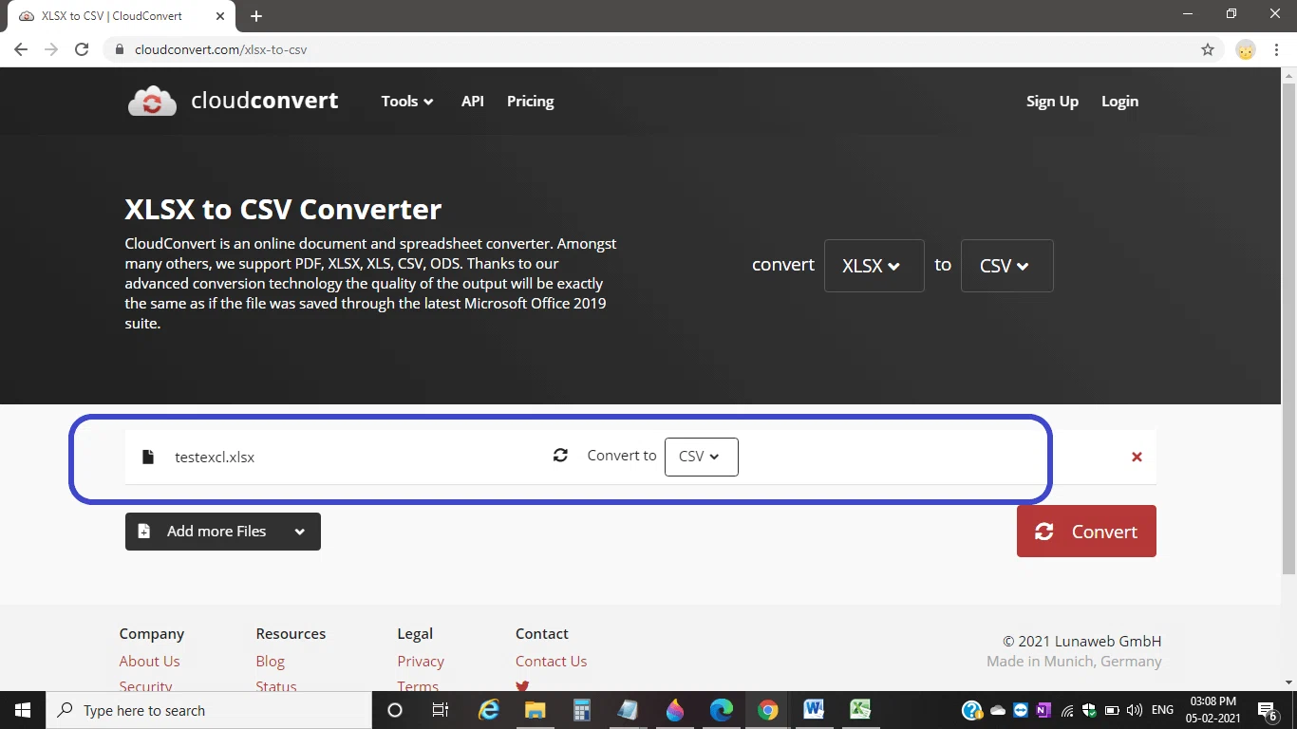Open the XLSX source format dropdown
The image size is (1297, 729).
tap(874, 266)
